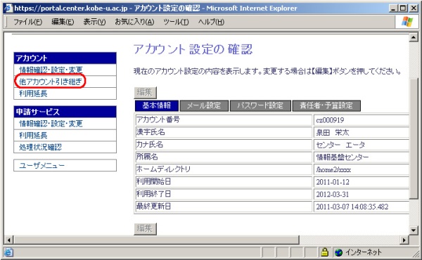This screenshot has height=260, width=422.
Task: Click the 申請サービス sidebar section header
Action: [x=65, y=112]
